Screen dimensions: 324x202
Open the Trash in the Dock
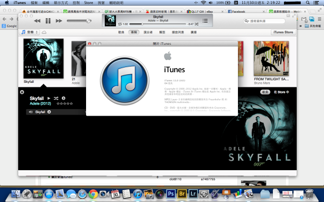[x=309, y=194]
